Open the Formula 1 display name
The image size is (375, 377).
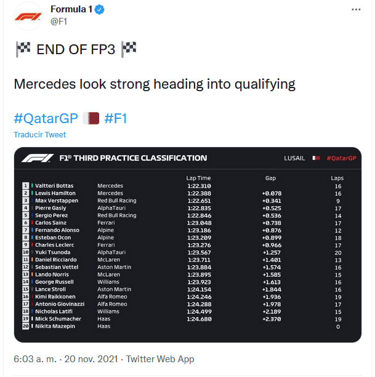click(70, 10)
